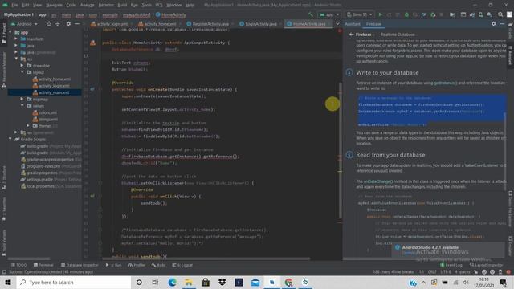Open Terminal tool window

43,265
